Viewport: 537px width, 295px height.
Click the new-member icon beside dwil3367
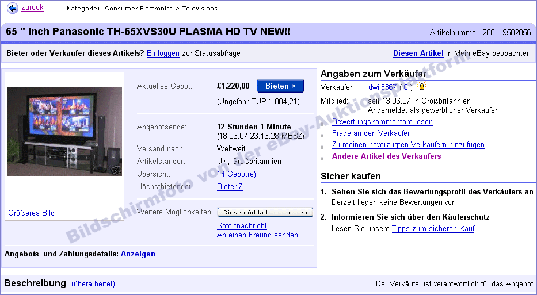[421, 86]
